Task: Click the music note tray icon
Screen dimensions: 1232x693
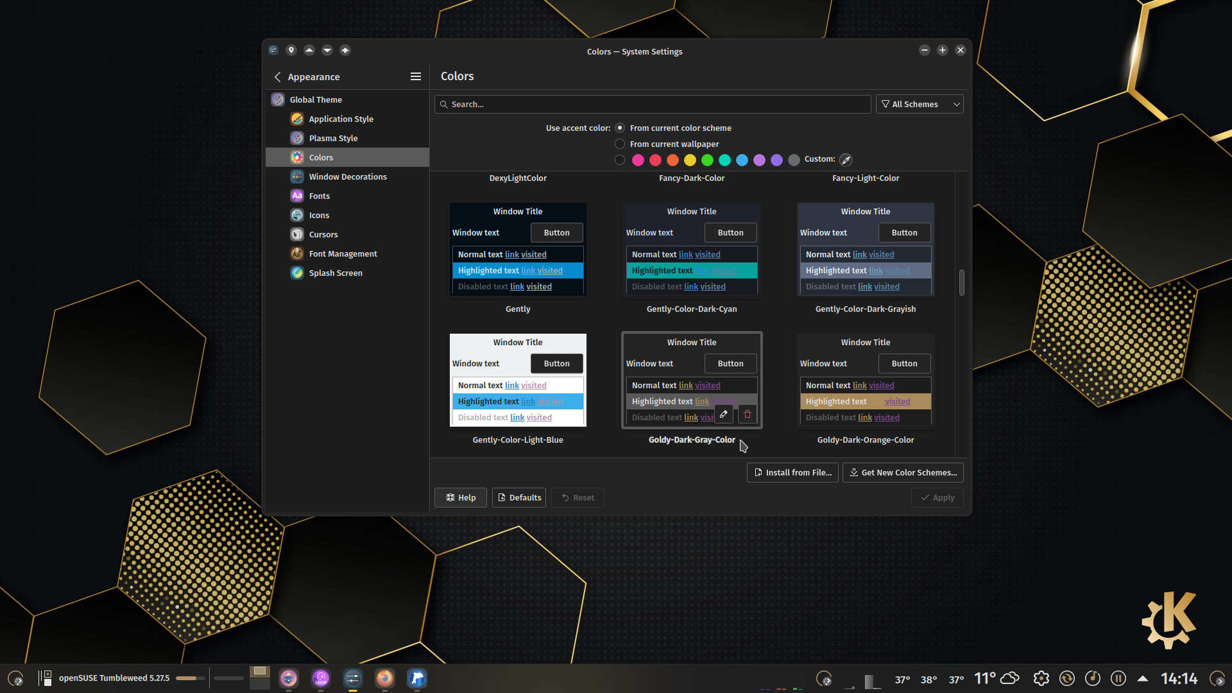Action: coord(1093,678)
